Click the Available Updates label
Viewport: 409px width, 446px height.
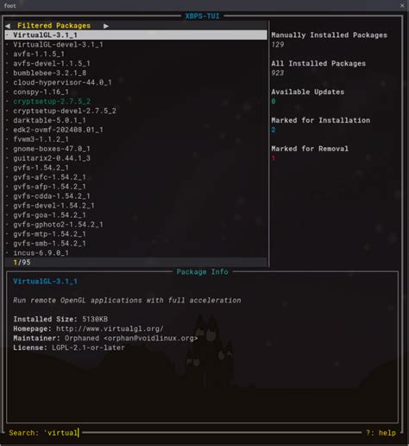[x=307, y=92]
